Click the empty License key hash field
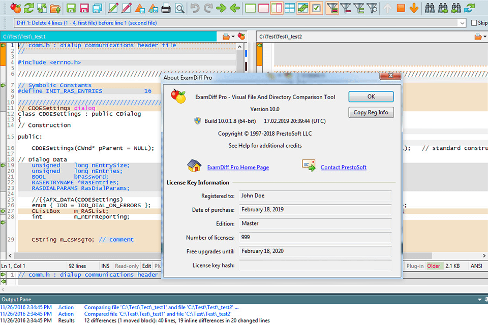488x325 pixels. point(315,265)
